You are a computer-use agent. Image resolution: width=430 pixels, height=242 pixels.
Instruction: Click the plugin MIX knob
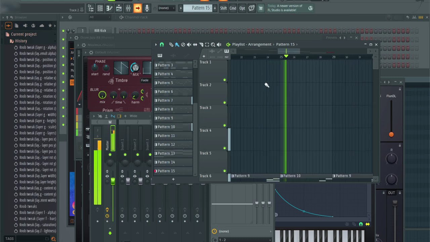[x=135, y=67]
